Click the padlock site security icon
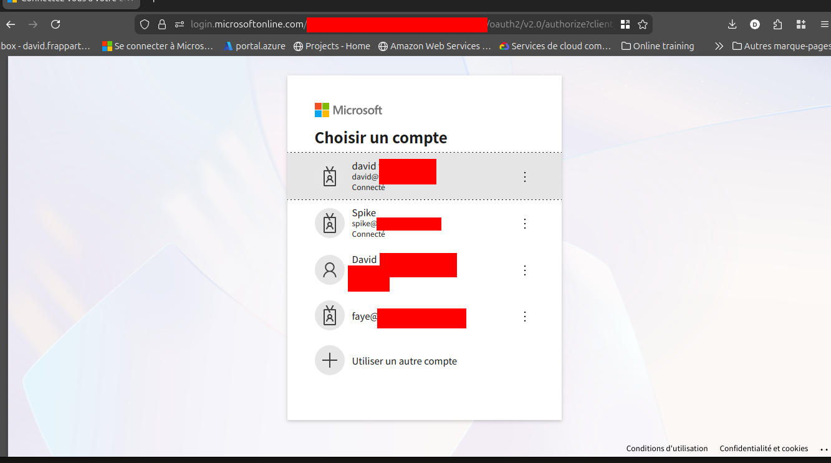831x463 pixels. pyautogui.click(x=162, y=24)
